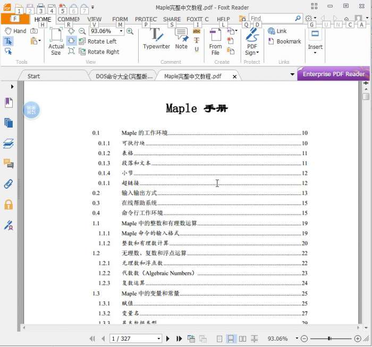This screenshot has height=347, width=372.
Task: Click the Find search magnifier icon
Action: pyautogui.click(x=298, y=18)
